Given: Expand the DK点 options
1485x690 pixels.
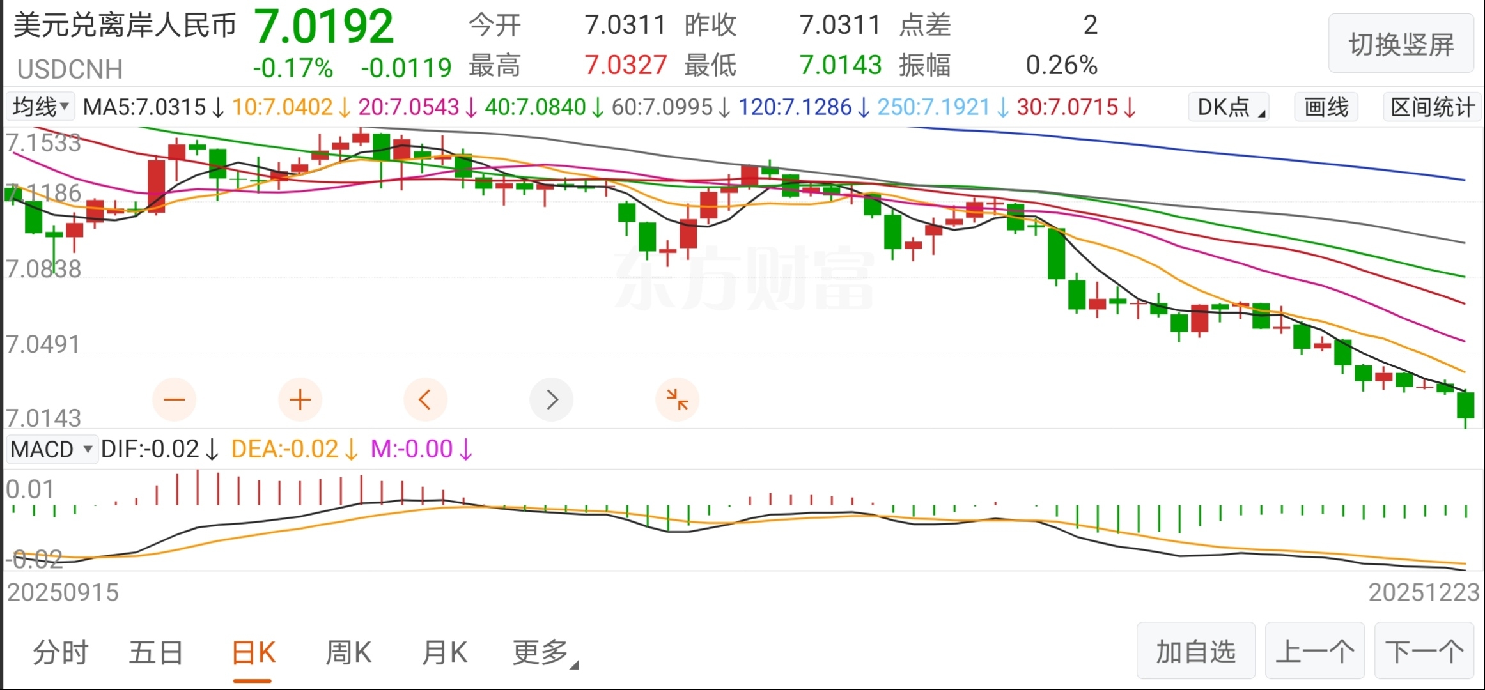Looking at the screenshot, I should [x=1230, y=107].
